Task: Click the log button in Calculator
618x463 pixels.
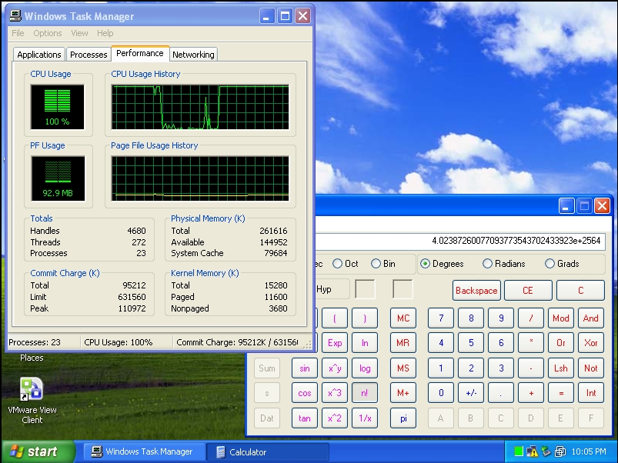Action: coord(365,368)
